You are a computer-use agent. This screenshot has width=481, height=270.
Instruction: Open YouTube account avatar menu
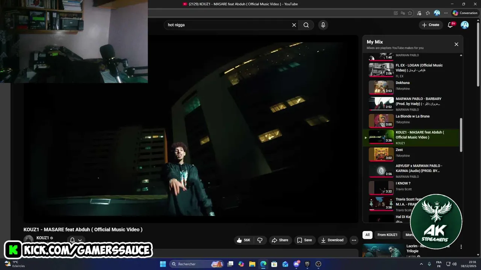tap(465, 25)
